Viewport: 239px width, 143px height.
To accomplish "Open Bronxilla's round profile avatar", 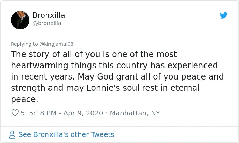I will [20, 20].
